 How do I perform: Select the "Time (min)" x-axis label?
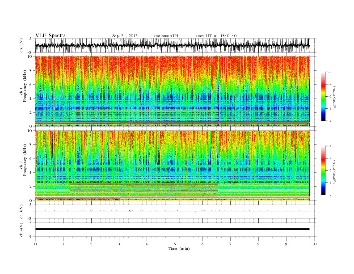pos(179,248)
